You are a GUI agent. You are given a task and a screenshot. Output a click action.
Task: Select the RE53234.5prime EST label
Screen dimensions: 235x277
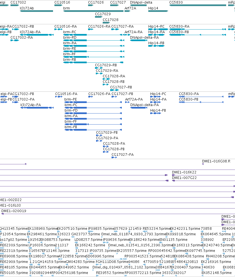(156, 229)
